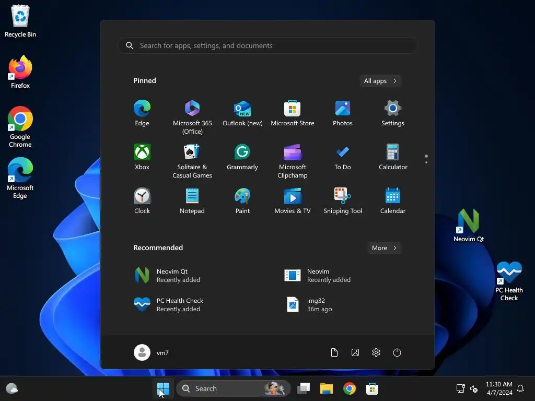The image size is (535, 401).
Task: Close Start menu via taskbar Start button
Action: click(163, 388)
